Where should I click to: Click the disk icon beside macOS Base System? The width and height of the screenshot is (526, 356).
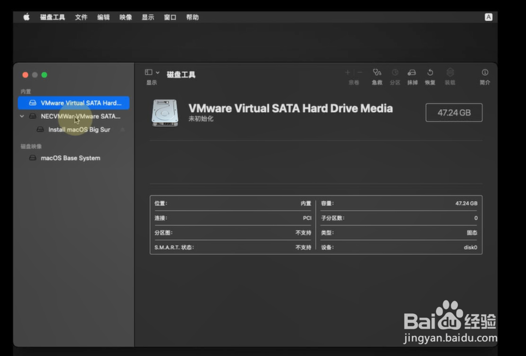coord(33,158)
